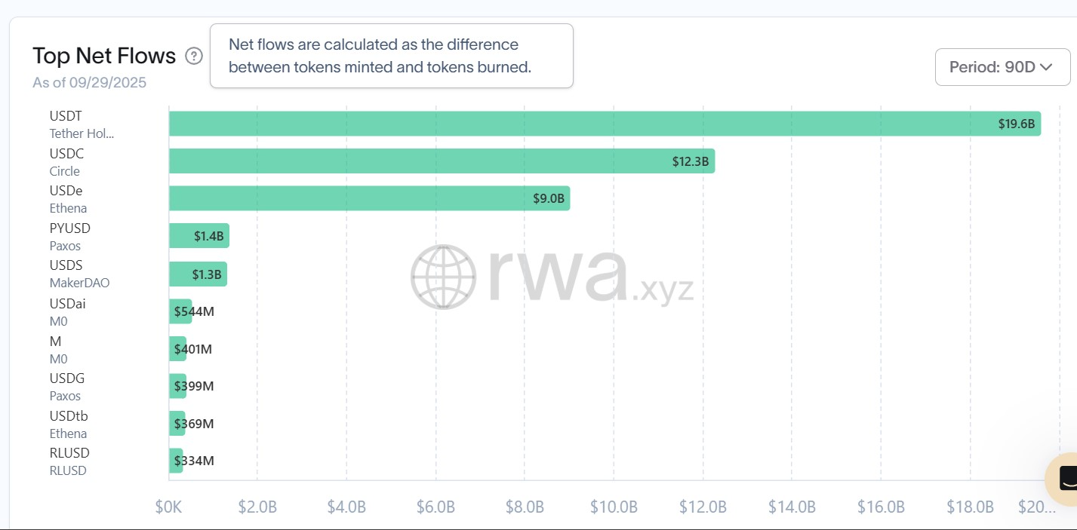Viewport: 1077px width, 530px height.
Task: Click the USDS label by MakerDAO
Action: coord(66,265)
